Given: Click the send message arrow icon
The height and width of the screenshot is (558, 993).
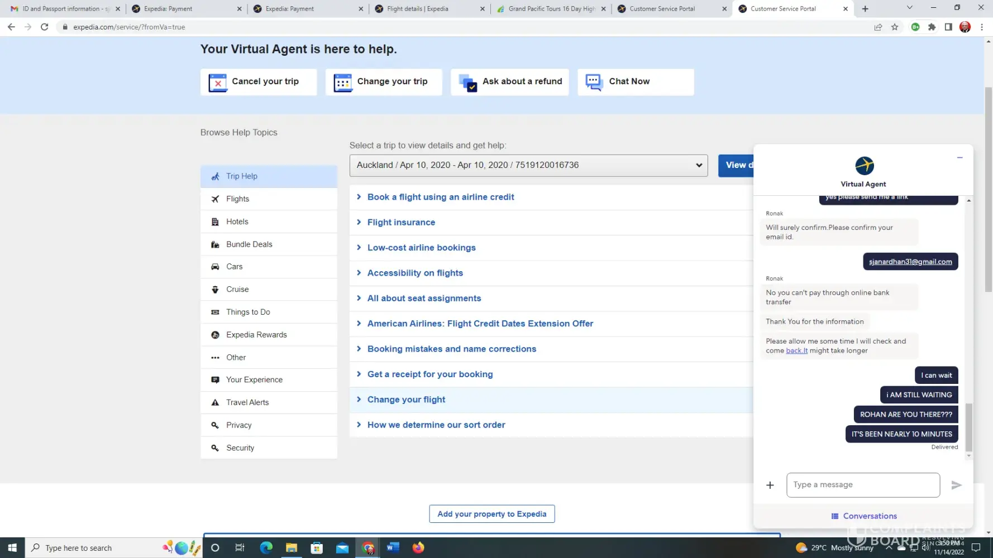Looking at the screenshot, I should click(x=956, y=485).
